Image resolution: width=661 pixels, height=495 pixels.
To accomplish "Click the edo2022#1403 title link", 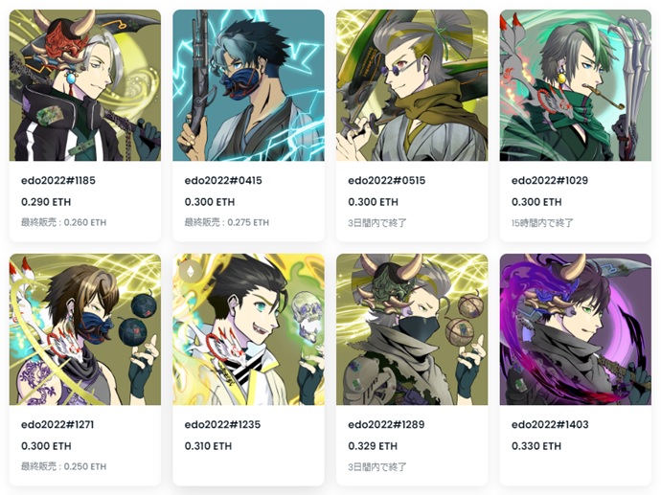I will 550,425.
